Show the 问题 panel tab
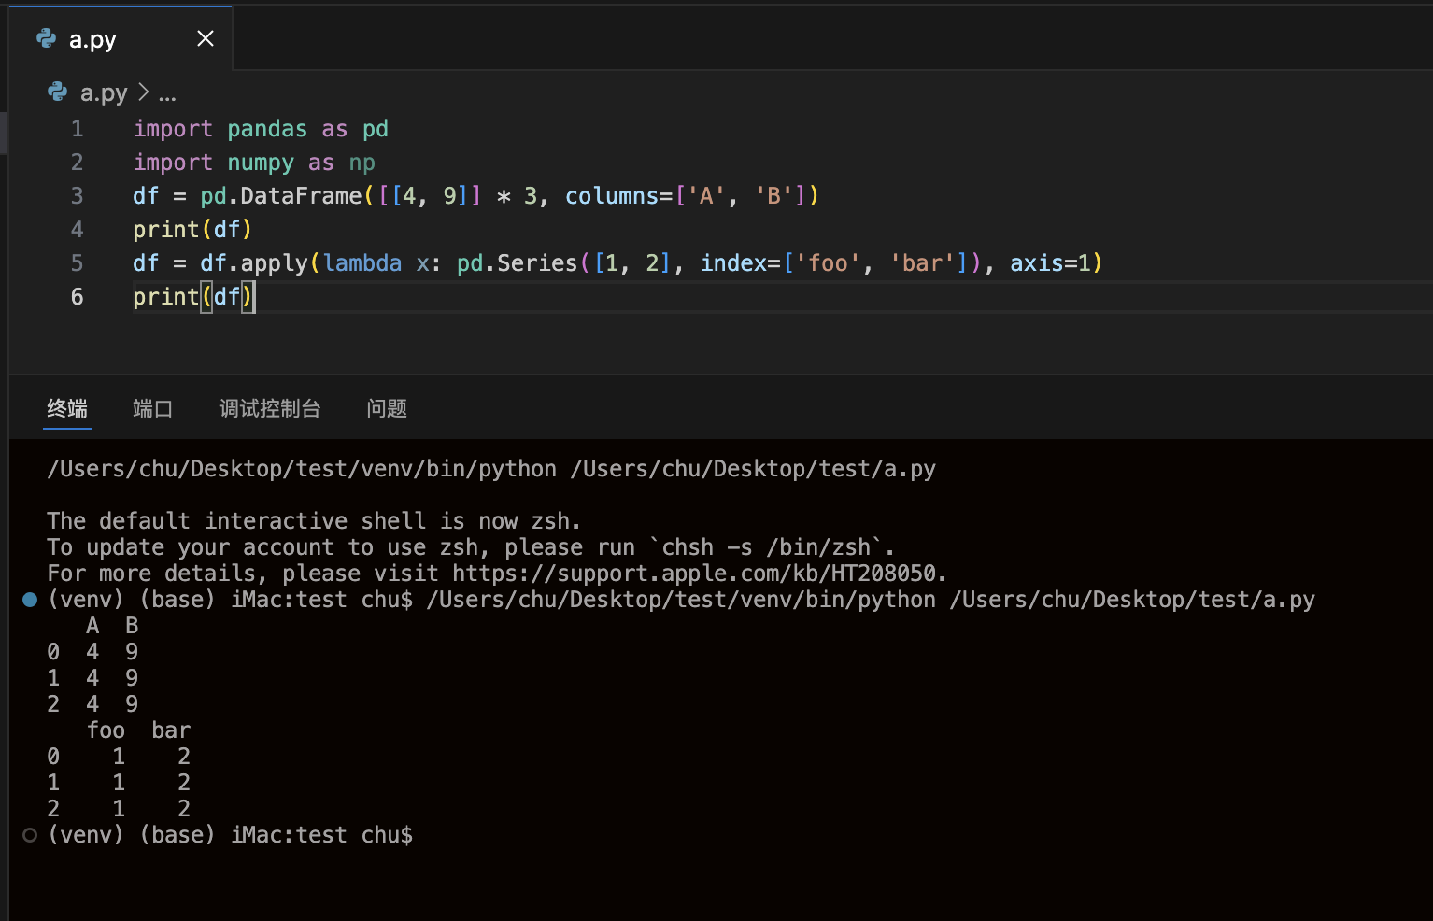The image size is (1433, 921). pyautogui.click(x=387, y=408)
